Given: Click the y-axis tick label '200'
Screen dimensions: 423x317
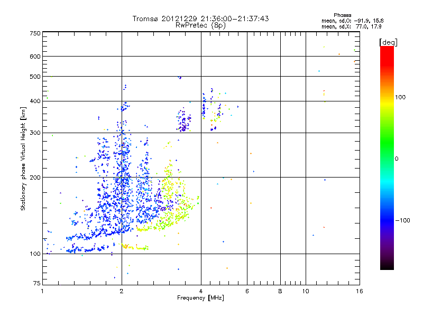Looking at the screenshot, I should tap(35, 178).
